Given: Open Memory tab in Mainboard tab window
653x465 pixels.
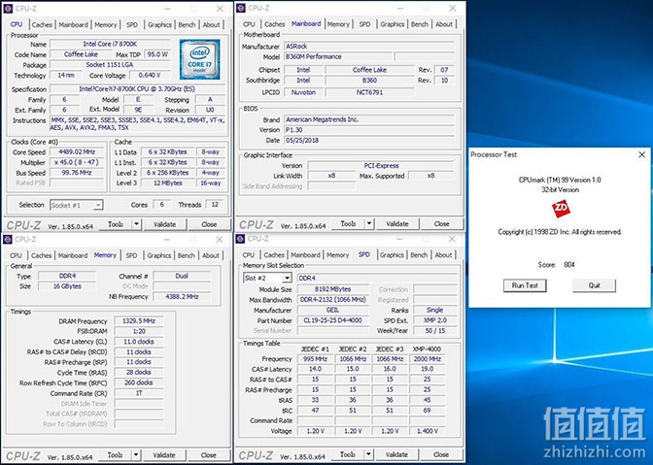Looking at the screenshot, I should (338, 24).
